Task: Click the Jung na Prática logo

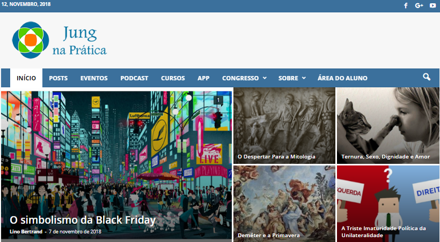Action: click(x=60, y=40)
